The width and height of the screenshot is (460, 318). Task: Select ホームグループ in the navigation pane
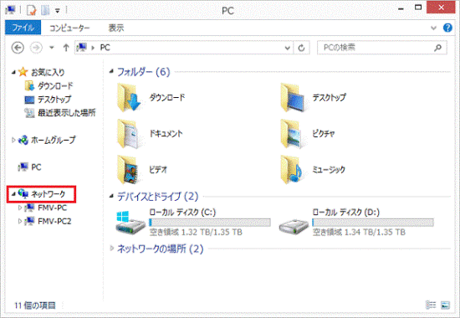(x=53, y=140)
